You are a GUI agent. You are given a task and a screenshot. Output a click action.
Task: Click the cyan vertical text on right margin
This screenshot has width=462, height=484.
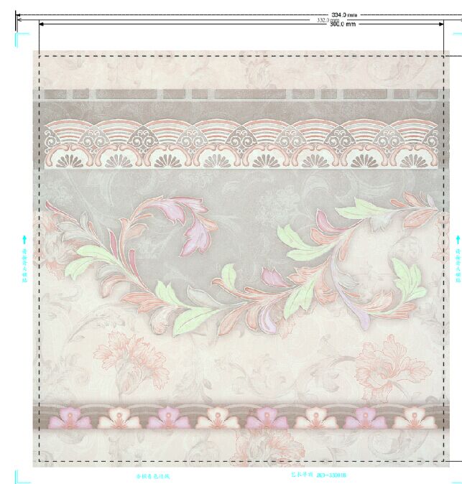457,264
